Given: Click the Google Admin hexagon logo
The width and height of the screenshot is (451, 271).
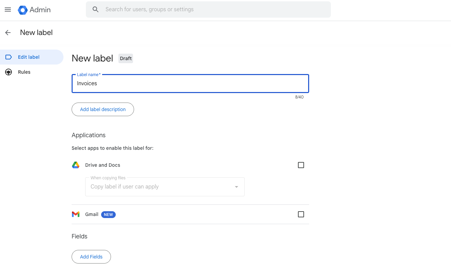Looking at the screenshot, I should 22,10.
